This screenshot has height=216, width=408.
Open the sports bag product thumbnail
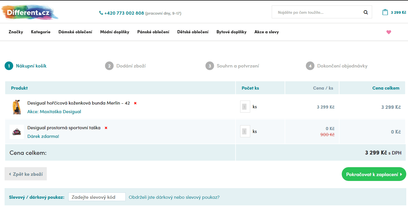(17, 132)
